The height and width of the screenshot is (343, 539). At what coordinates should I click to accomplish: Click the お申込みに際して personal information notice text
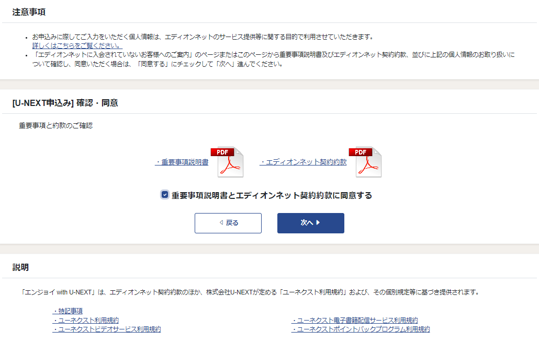click(x=203, y=37)
